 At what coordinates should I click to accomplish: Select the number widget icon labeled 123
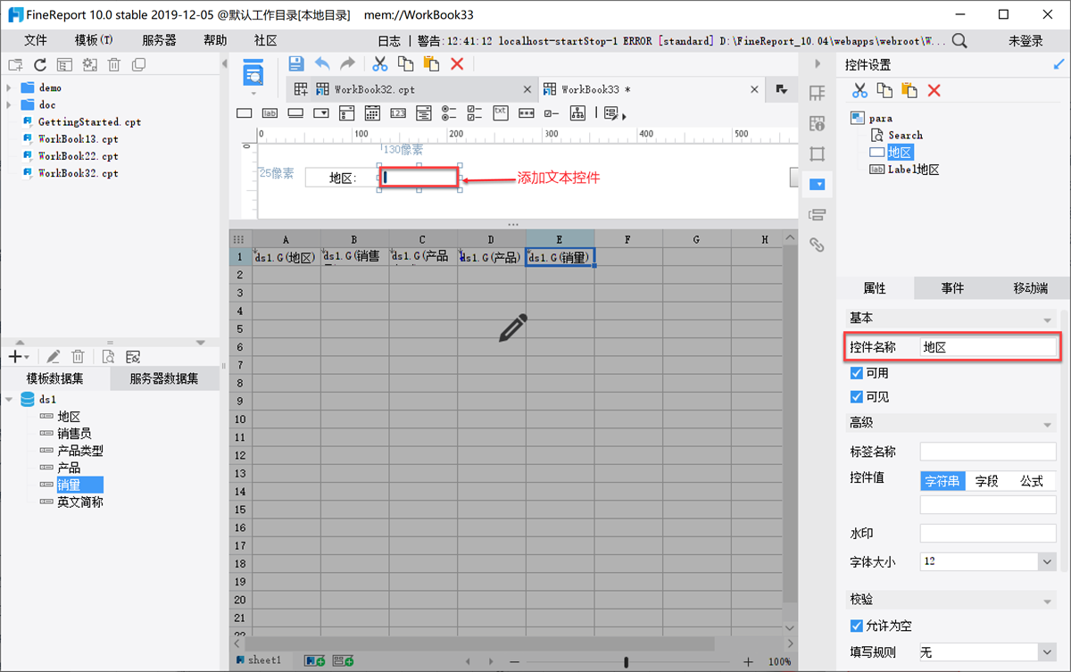[398, 113]
